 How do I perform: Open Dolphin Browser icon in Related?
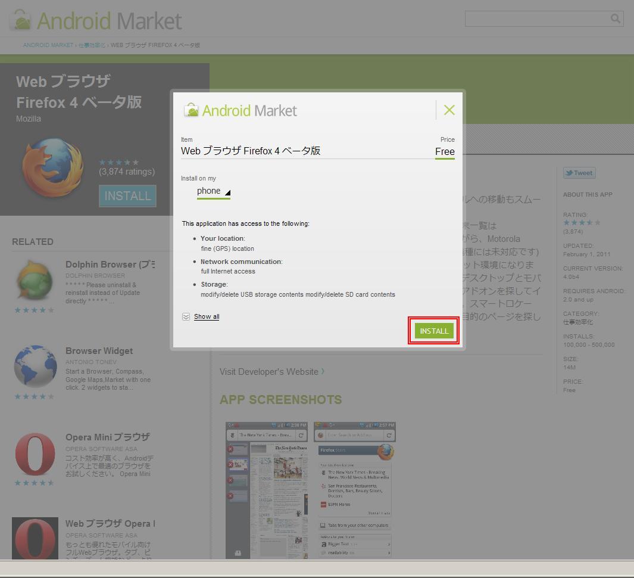pos(35,279)
